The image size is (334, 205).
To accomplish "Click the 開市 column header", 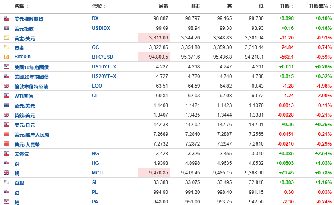I will click(x=195, y=6).
